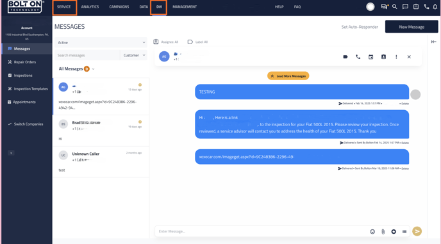Viewport: 441px width, 244px height.
Task: Open the Active status dropdown
Action: pyautogui.click(x=101, y=42)
